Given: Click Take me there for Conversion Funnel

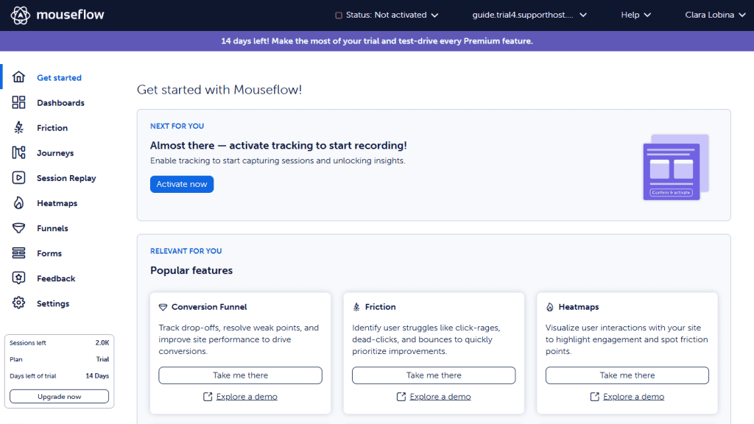Looking at the screenshot, I should [x=241, y=375].
